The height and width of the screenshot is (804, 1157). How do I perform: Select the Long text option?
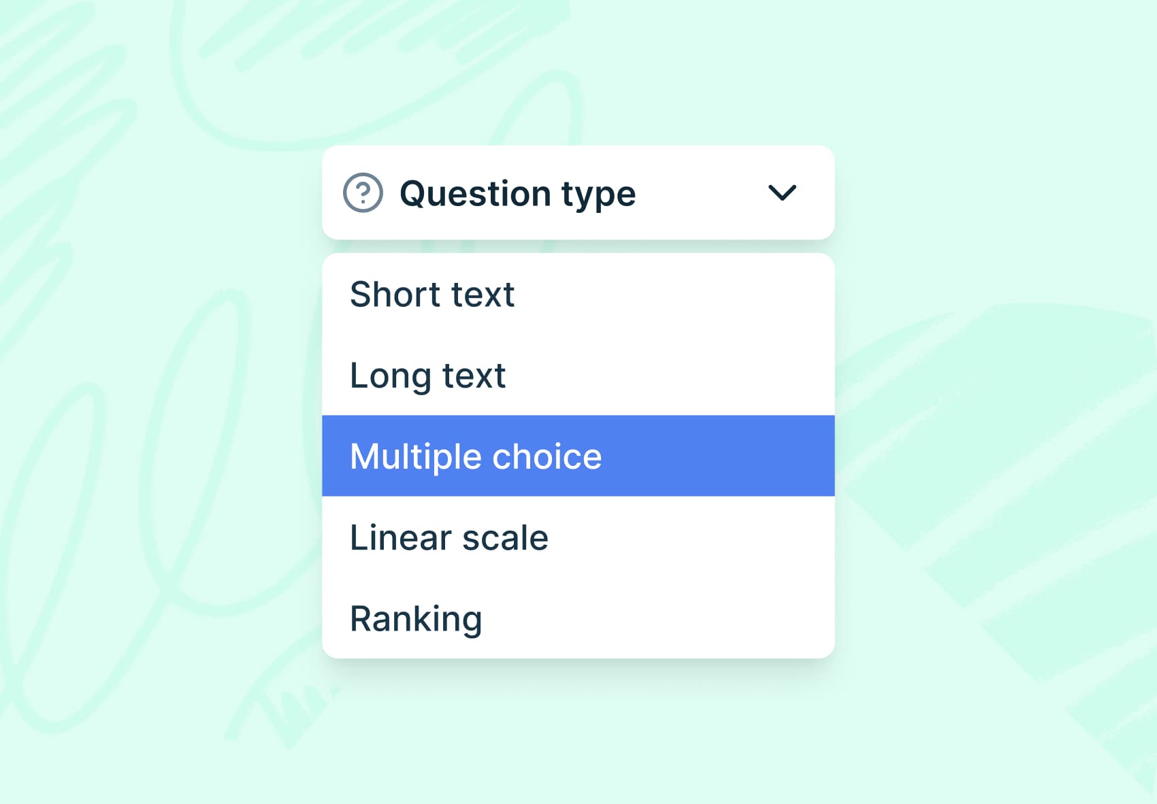(427, 375)
